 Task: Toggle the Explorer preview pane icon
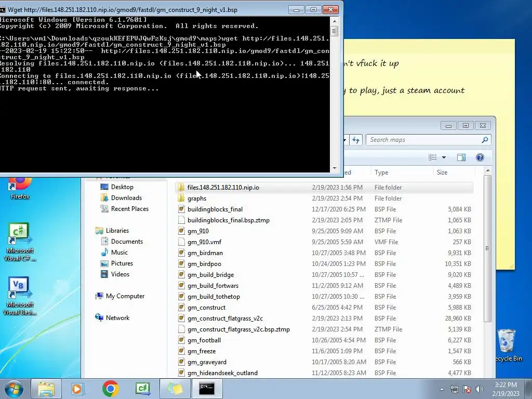point(461,157)
